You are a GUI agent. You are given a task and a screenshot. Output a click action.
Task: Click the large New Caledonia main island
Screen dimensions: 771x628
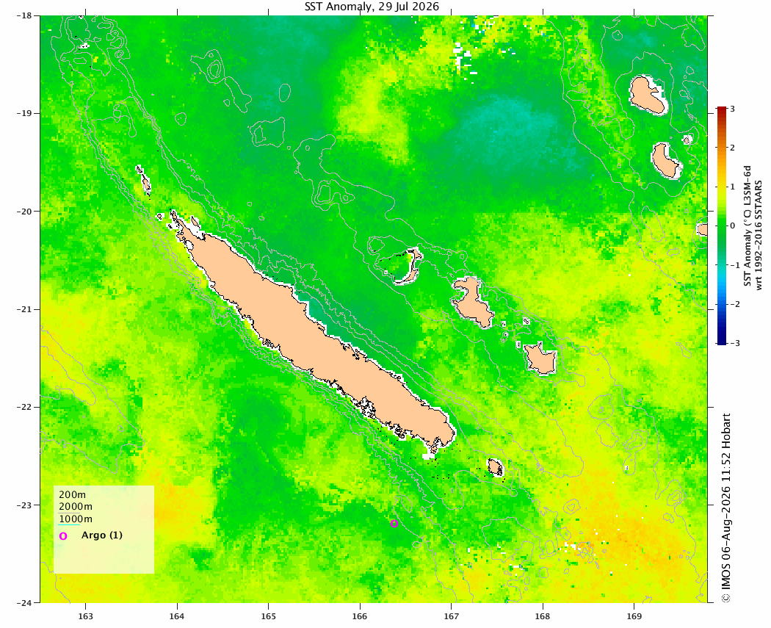(315, 334)
